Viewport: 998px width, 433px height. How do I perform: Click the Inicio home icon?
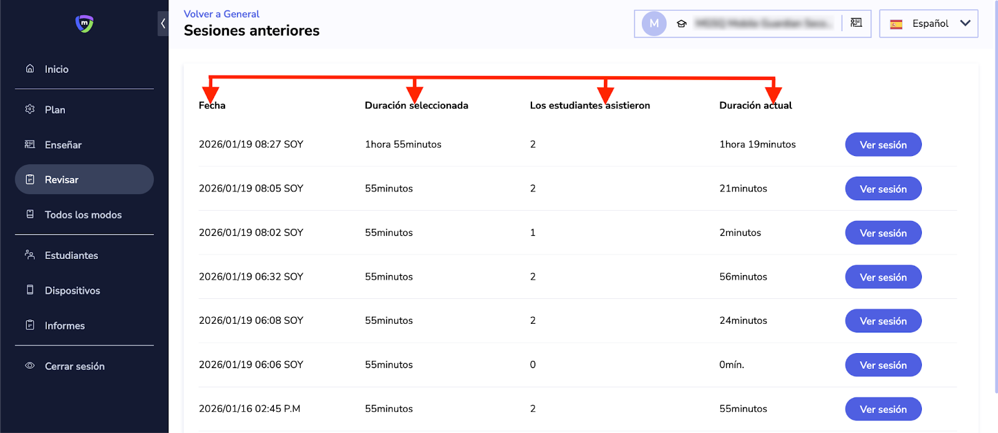point(30,69)
